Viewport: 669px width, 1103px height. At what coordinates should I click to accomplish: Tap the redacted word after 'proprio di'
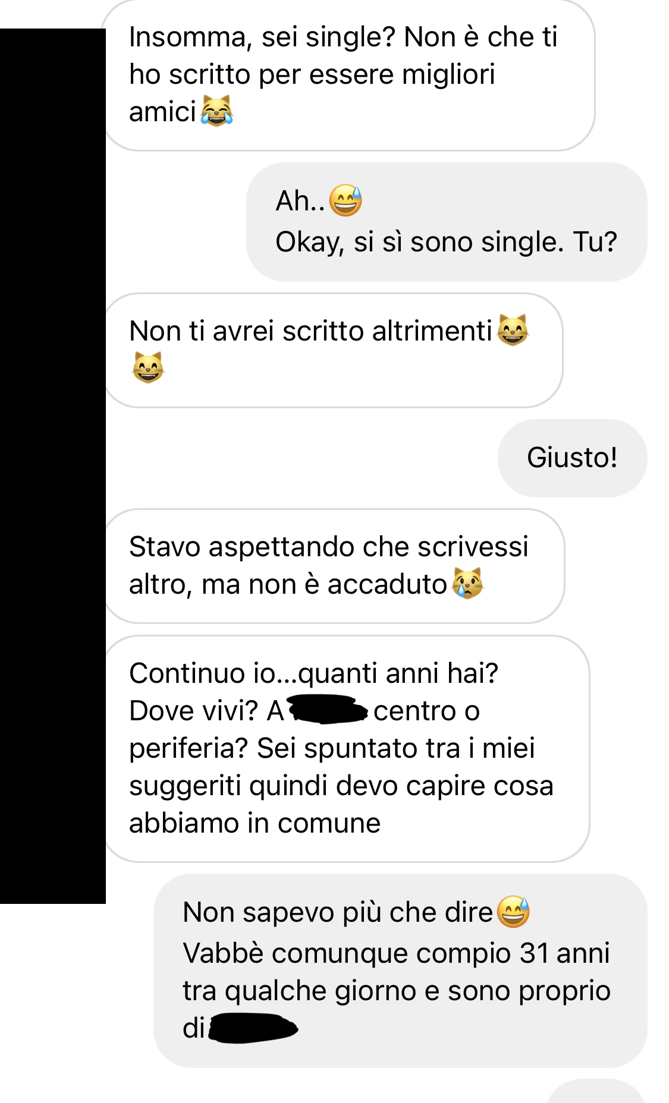coord(253,1028)
